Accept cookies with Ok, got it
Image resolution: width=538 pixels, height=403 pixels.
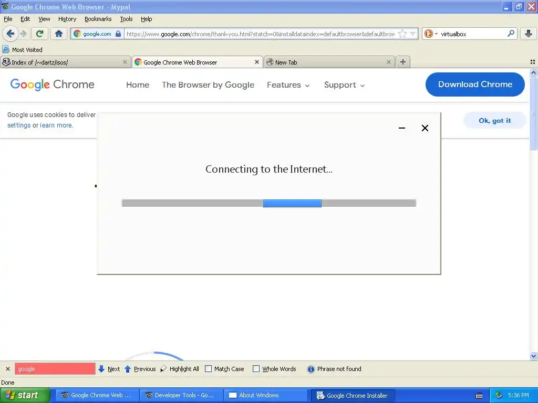[494, 121]
